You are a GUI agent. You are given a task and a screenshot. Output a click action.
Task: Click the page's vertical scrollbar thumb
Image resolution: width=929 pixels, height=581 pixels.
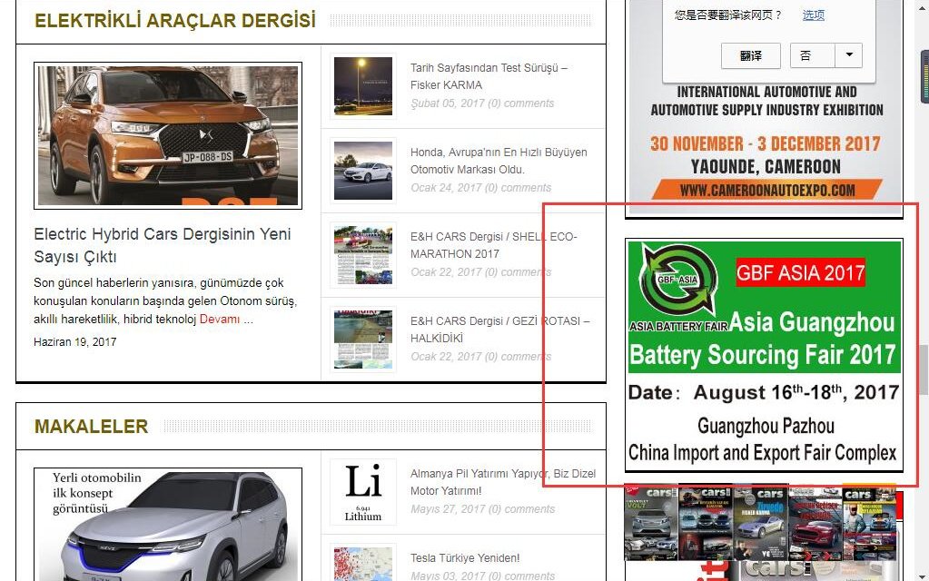click(923, 368)
